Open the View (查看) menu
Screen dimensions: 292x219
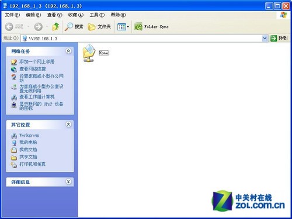point(55,15)
